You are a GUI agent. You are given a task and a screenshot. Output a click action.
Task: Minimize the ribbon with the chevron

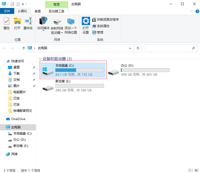(x=191, y=11)
